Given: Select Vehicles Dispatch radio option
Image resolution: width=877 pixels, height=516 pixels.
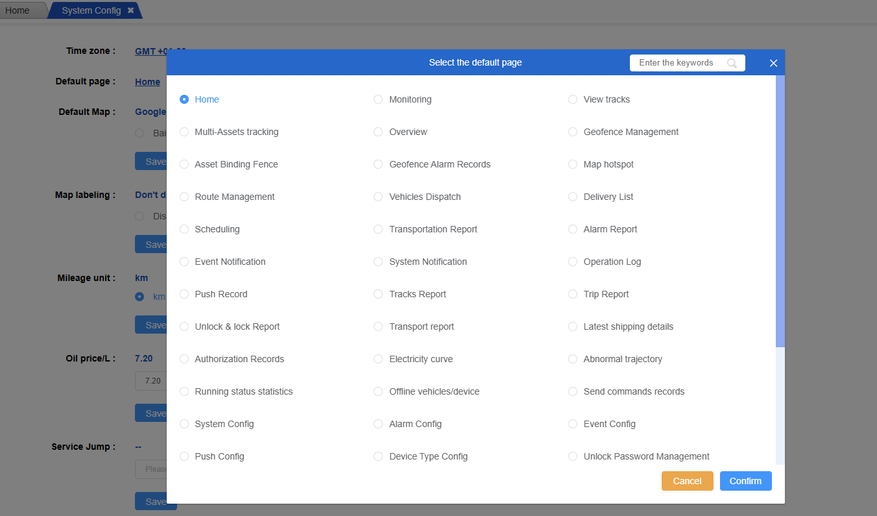Looking at the screenshot, I should [378, 197].
